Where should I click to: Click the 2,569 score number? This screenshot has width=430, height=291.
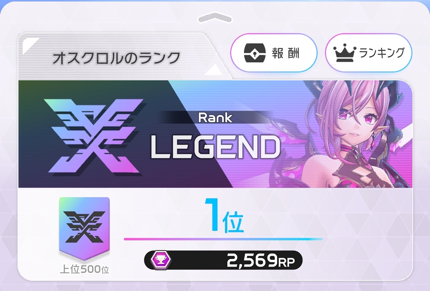[252, 260]
